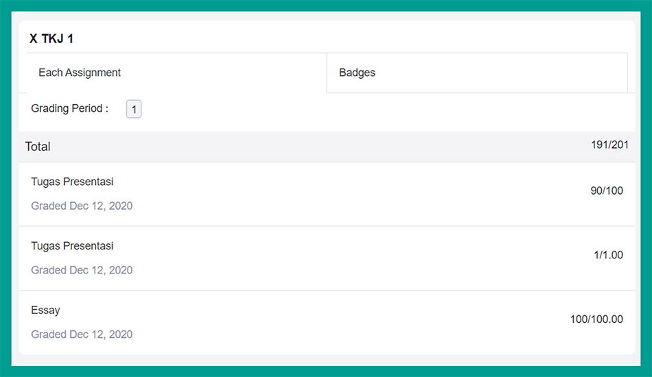This screenshot has height=377, width=652.
Task: Open the Essay assignment
Action: point(45,310)
